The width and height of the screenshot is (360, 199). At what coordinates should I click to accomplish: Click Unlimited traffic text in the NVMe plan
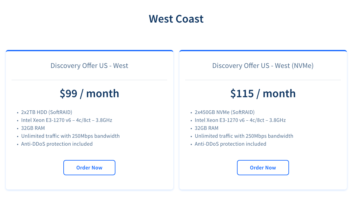[x=244, y=136]
